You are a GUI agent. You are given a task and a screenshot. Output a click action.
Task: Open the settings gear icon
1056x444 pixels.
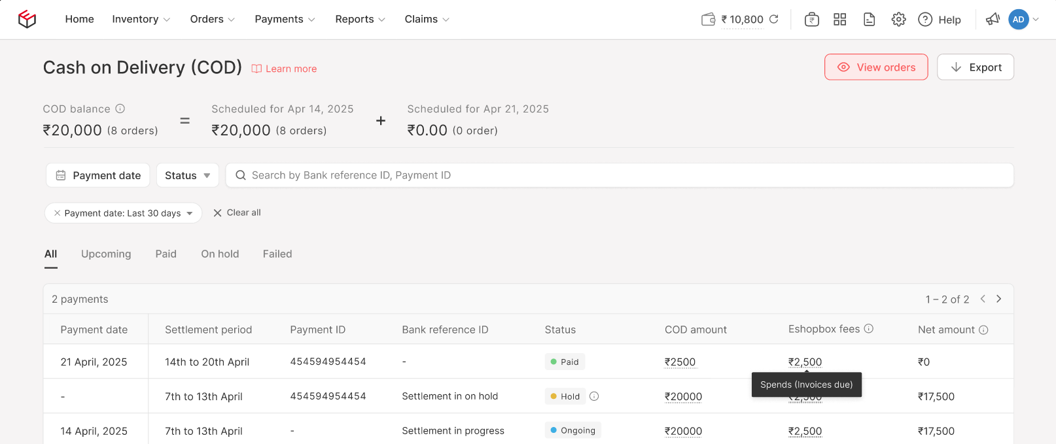point(898,20)
